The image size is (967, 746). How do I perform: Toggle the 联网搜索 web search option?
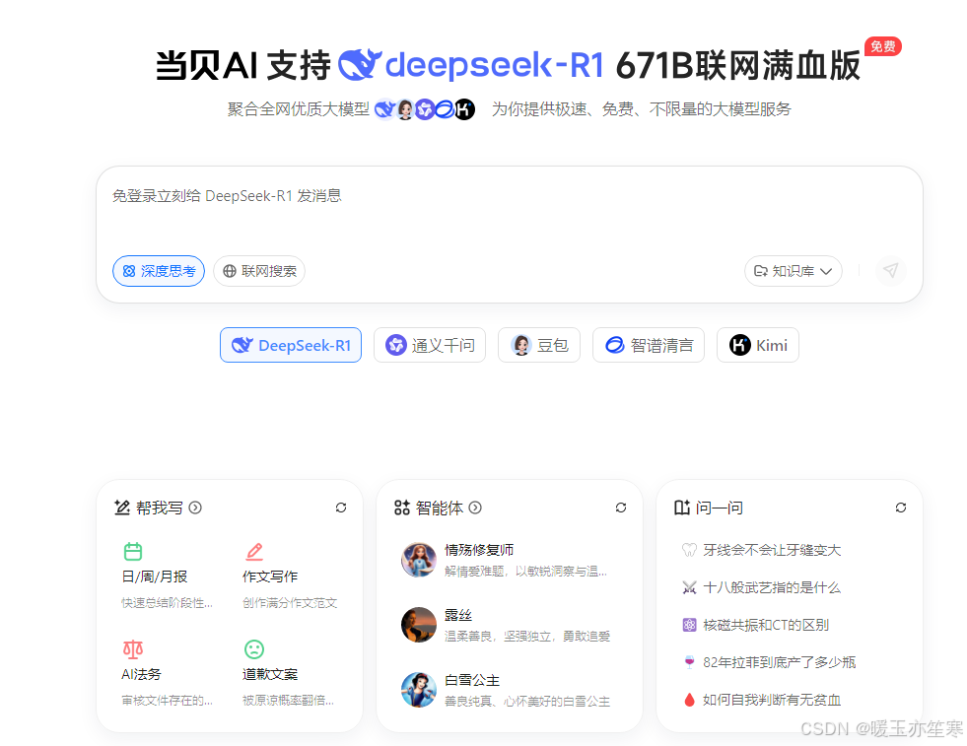(259, 271)
